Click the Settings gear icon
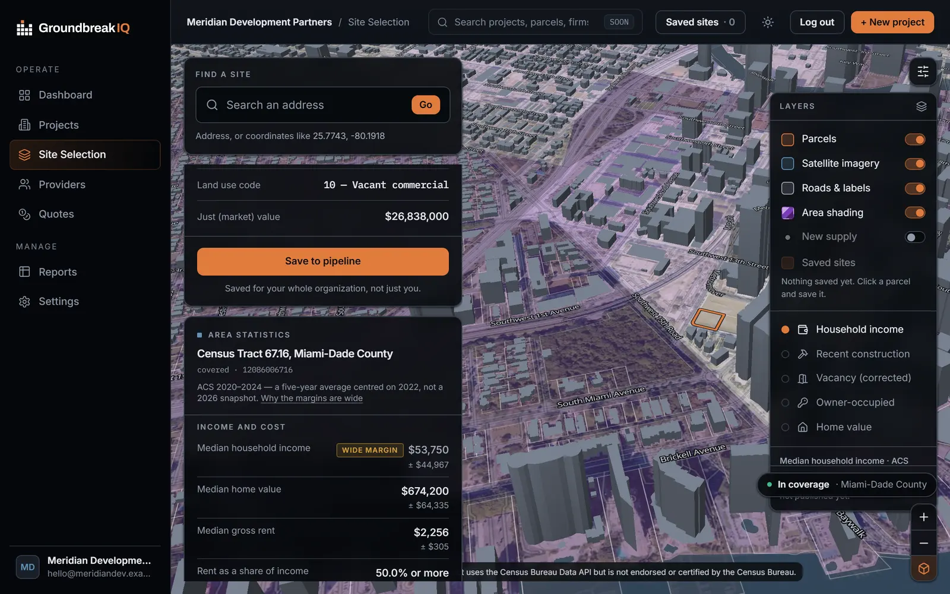Viewport: 950px width, 594px height. coord(24,302)
